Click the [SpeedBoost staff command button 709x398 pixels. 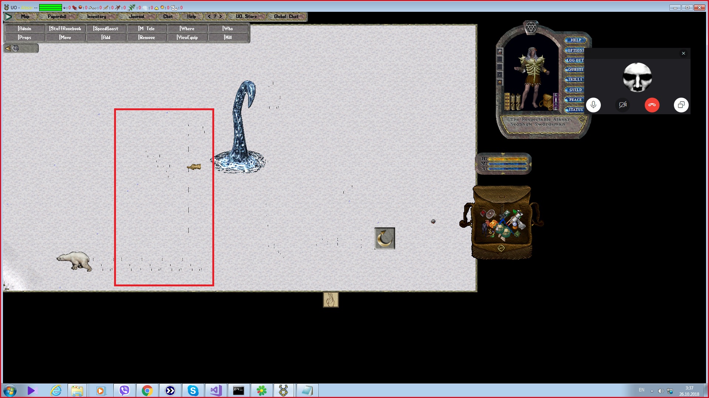tap(106, 28)
